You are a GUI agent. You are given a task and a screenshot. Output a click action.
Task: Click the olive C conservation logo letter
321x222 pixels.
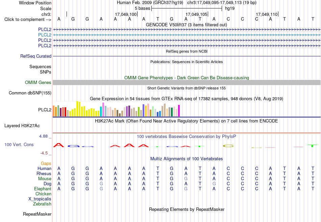(228, 146)
